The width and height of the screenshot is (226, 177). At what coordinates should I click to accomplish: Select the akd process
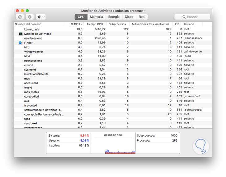(x=113, y=101)
